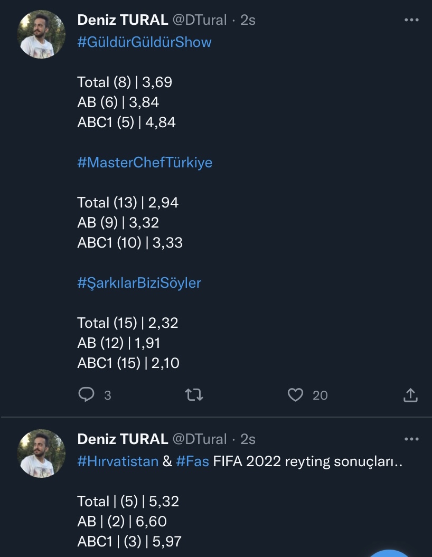Image resolution: width=432 pixels, height=557 pixels.
Task: Open #ŞarkılarBiziSöyler hashtag
Action: 139,282
